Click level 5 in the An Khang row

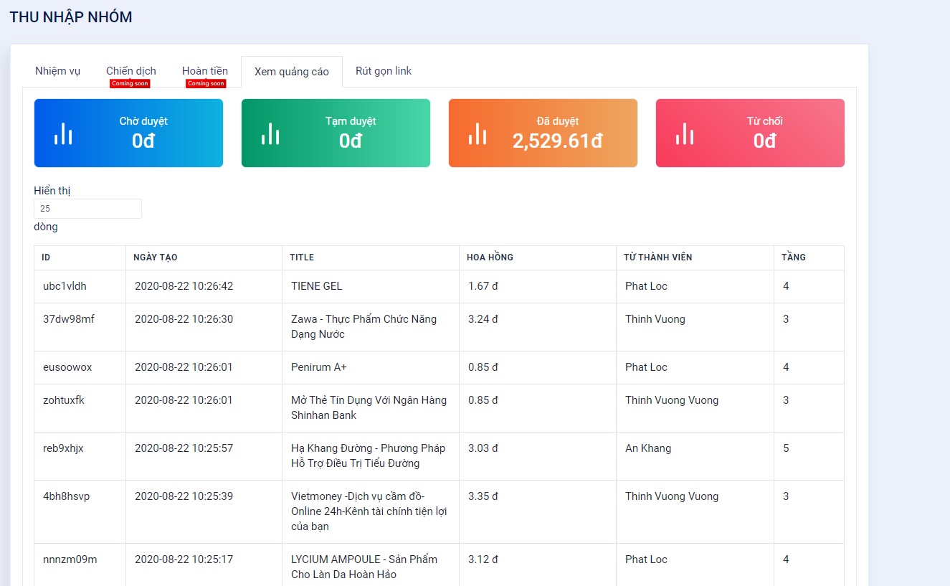pos(786,448)
